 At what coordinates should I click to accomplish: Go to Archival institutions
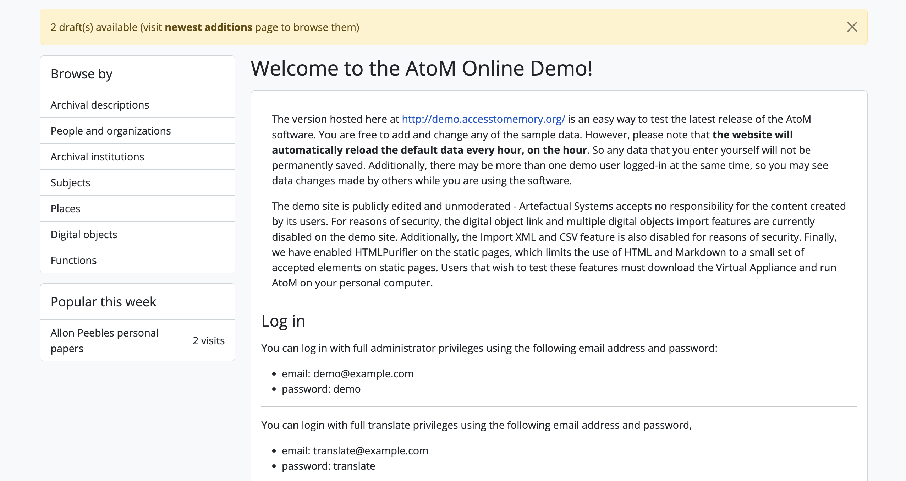[x=97, y=157]
